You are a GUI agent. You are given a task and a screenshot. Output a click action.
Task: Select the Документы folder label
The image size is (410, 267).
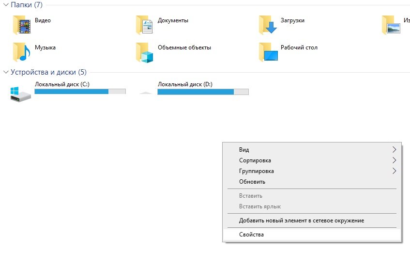[173, 20]
